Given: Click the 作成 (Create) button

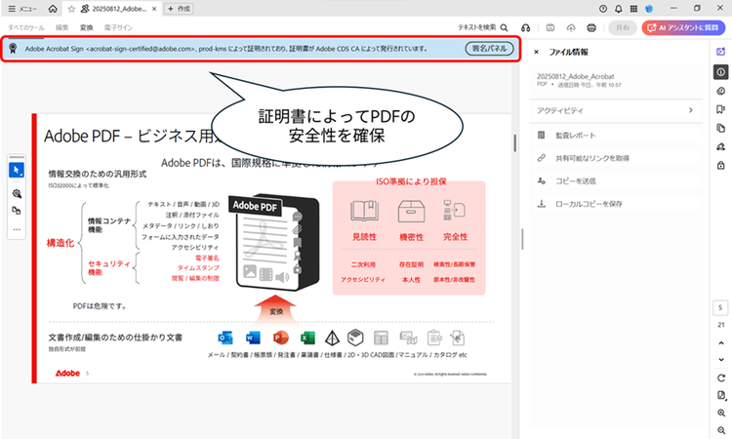Looking at the screenshot, I should click(179, 9).
